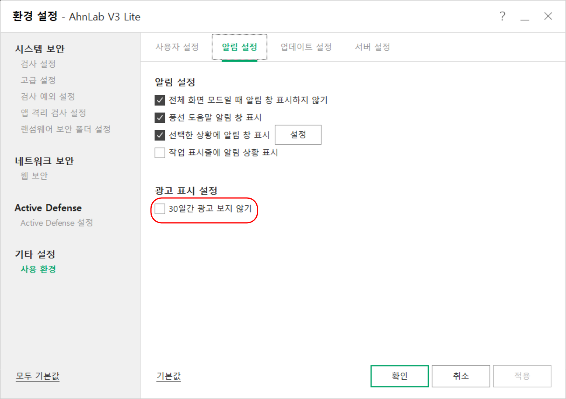566x399 pixels.
Task: Disable 선택한 상황에 알림 창 표시 checkbox
Action: click(x=160, y=135)
